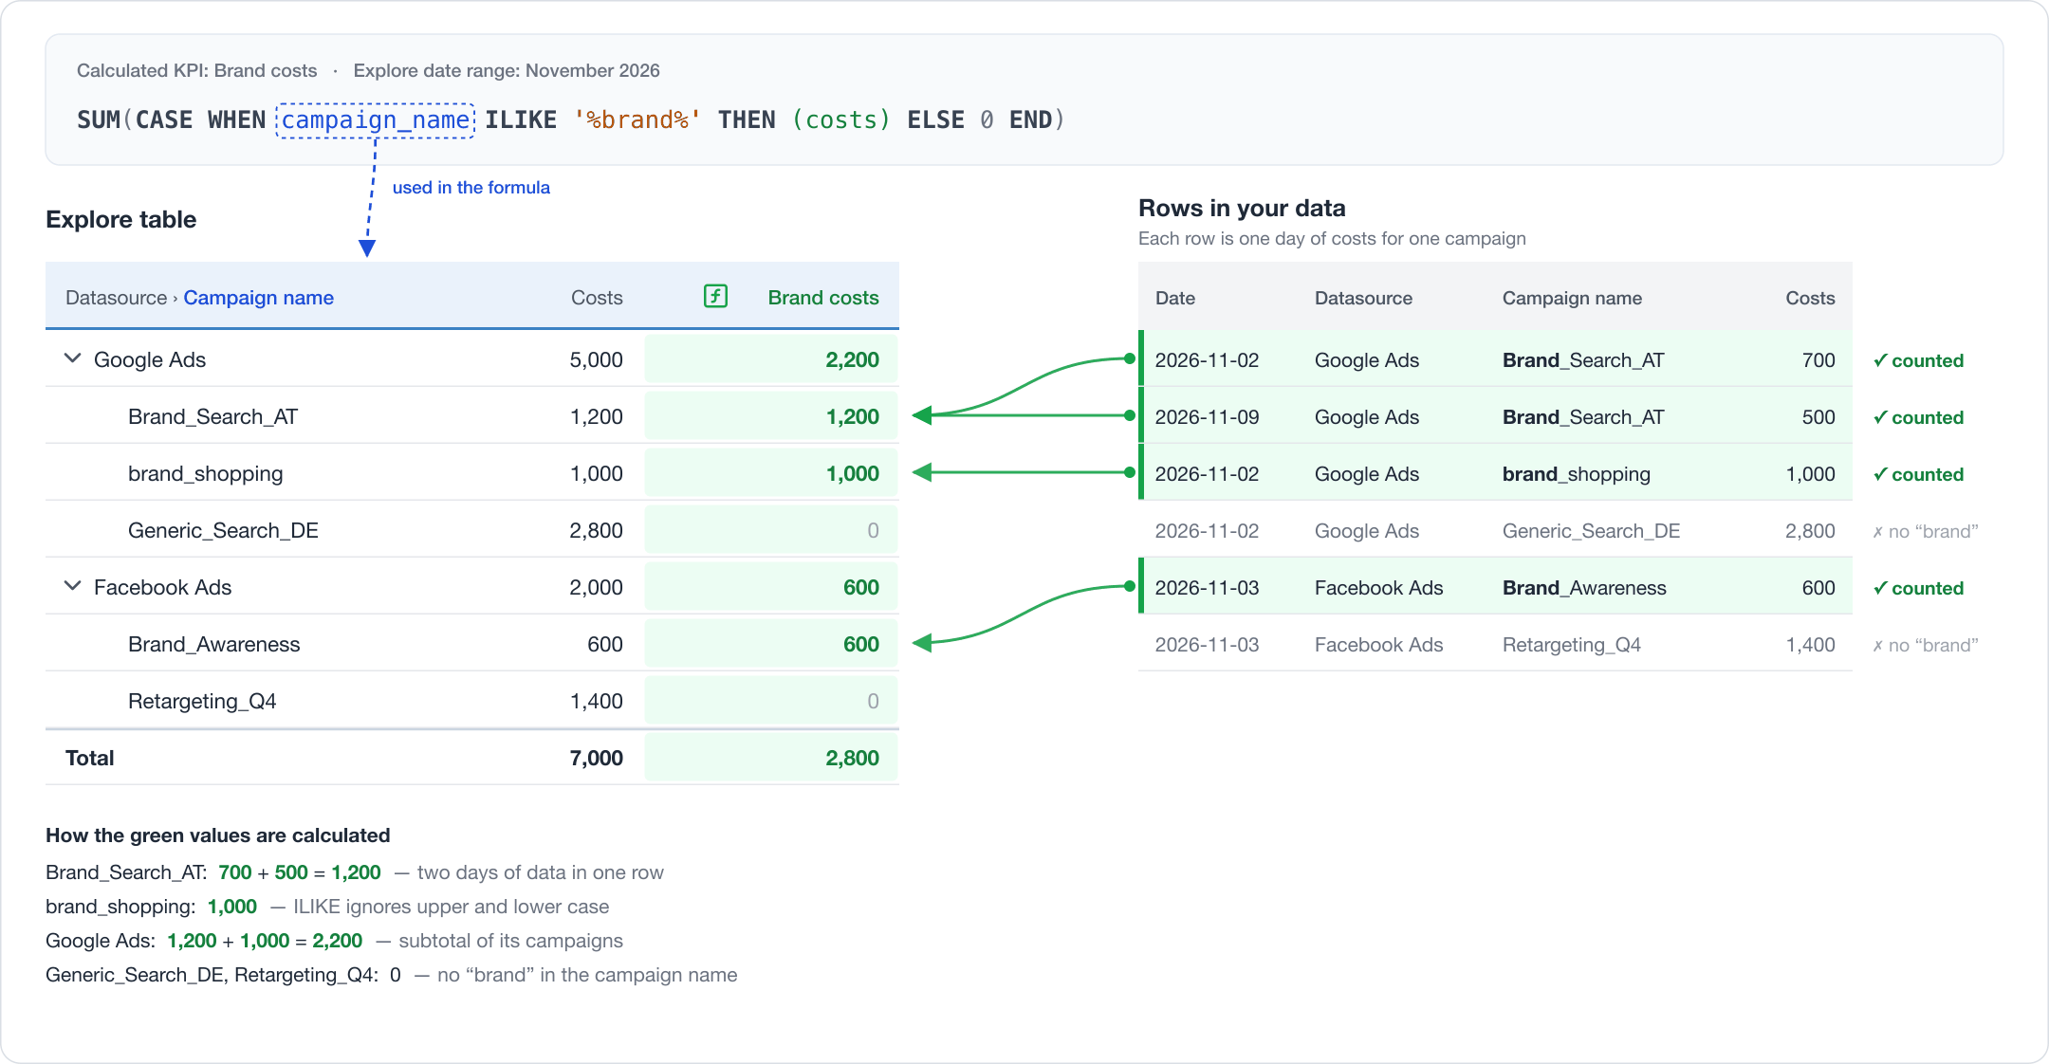Click the Generic_Search_DE, Retargeting_Q4: 0 explanation line

point(392,975)
